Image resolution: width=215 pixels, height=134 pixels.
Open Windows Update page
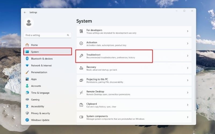(48, 120)
